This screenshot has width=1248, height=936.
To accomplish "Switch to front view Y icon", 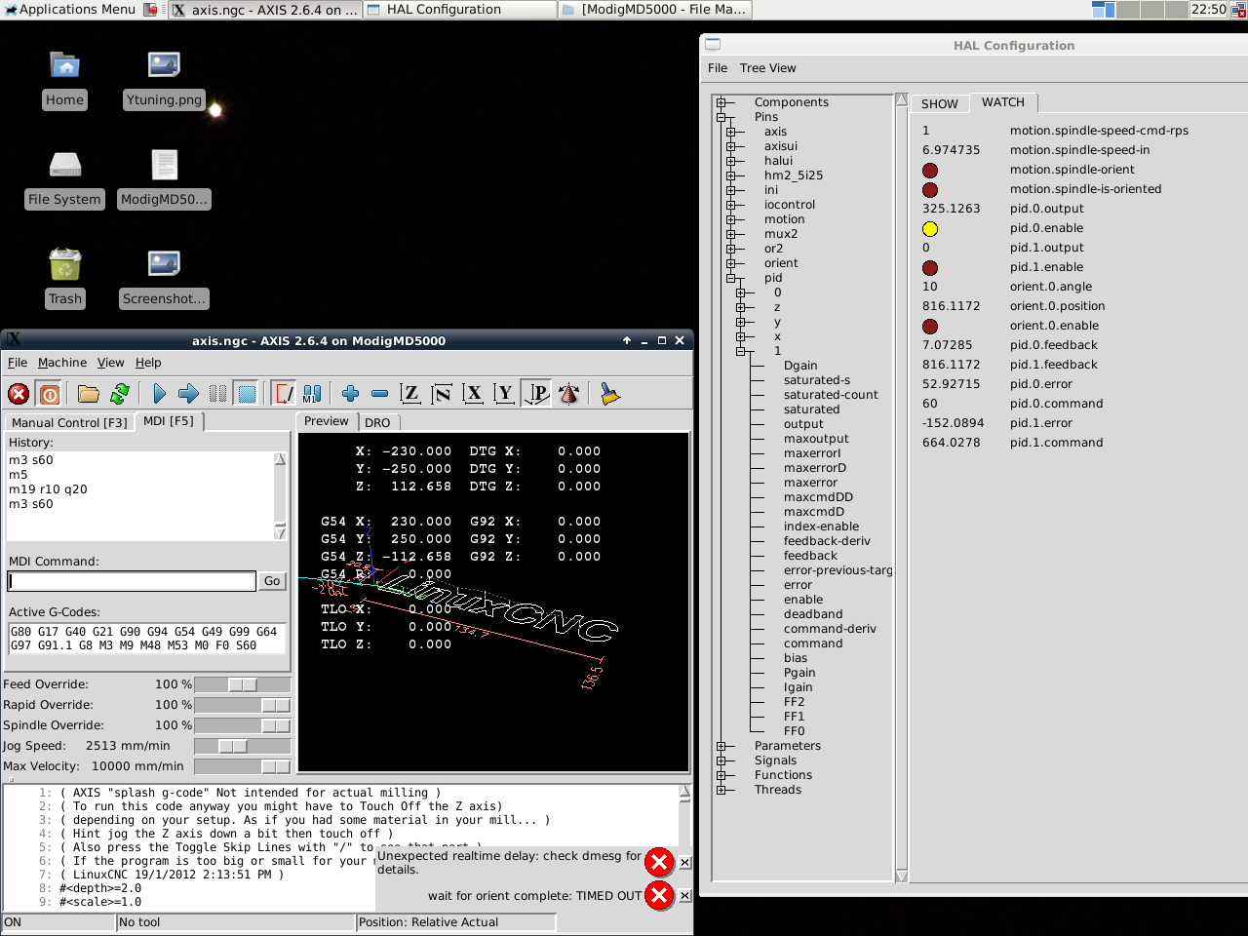I will 504,394.
